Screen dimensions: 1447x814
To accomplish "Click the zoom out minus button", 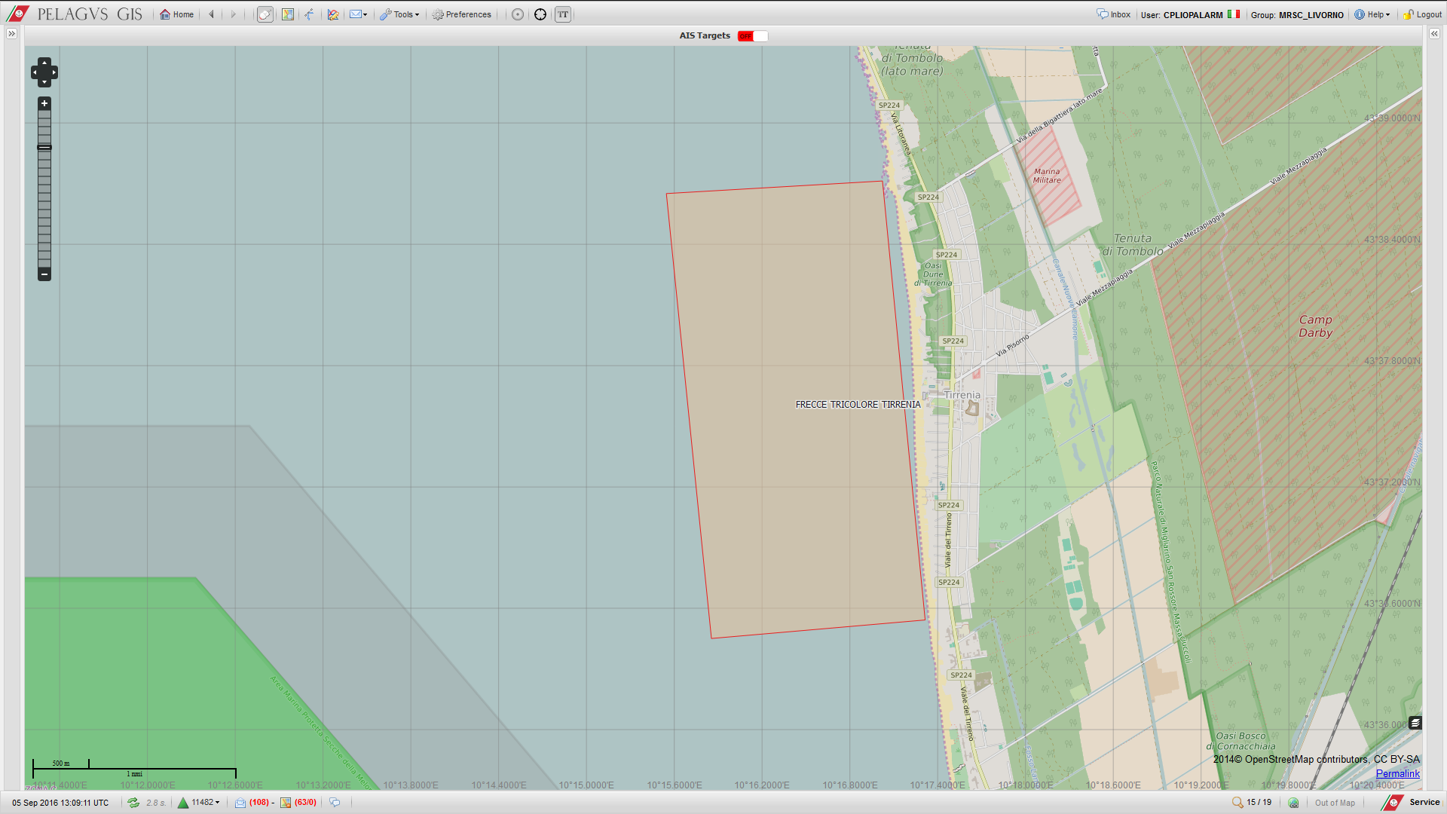I will [x=44, y=274].
